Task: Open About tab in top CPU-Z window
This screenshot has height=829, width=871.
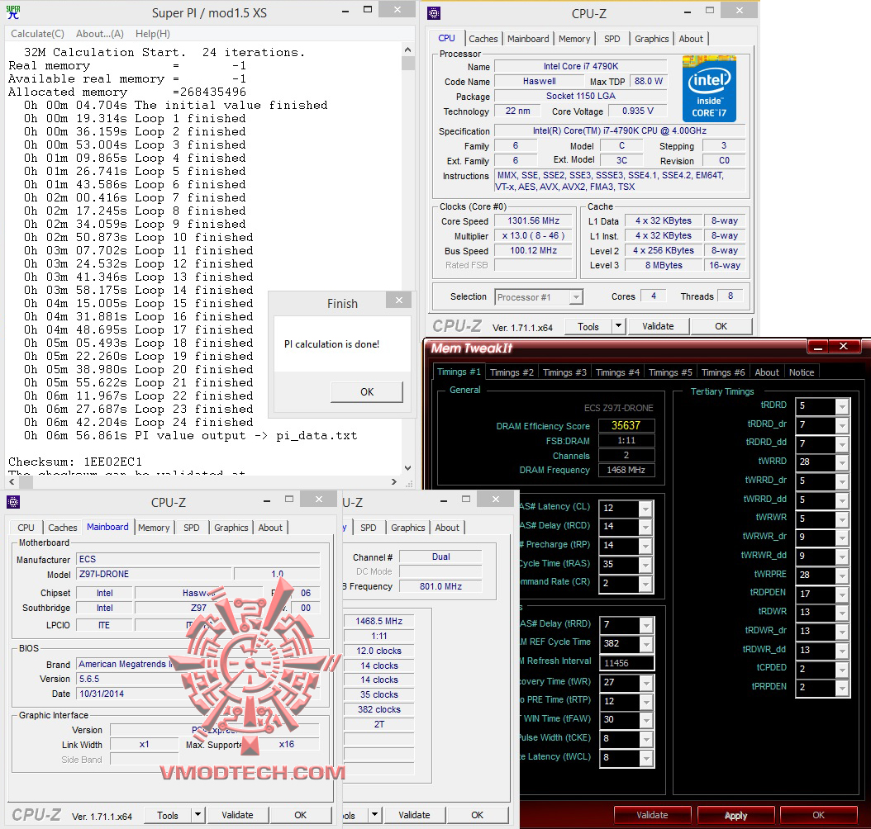Action: click(691, 39)
